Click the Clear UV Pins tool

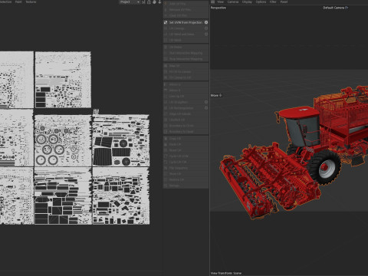[x=186, y=15]
